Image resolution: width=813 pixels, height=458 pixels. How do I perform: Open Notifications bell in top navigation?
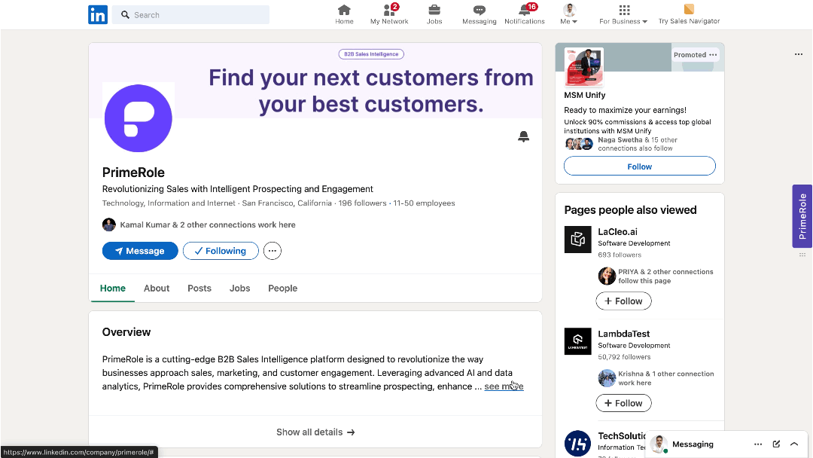(x=524, y=14)
